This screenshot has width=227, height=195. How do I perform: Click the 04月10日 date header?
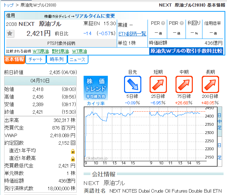(40, 81)
